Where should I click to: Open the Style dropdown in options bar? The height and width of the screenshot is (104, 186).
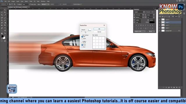[x=45, y=4]
